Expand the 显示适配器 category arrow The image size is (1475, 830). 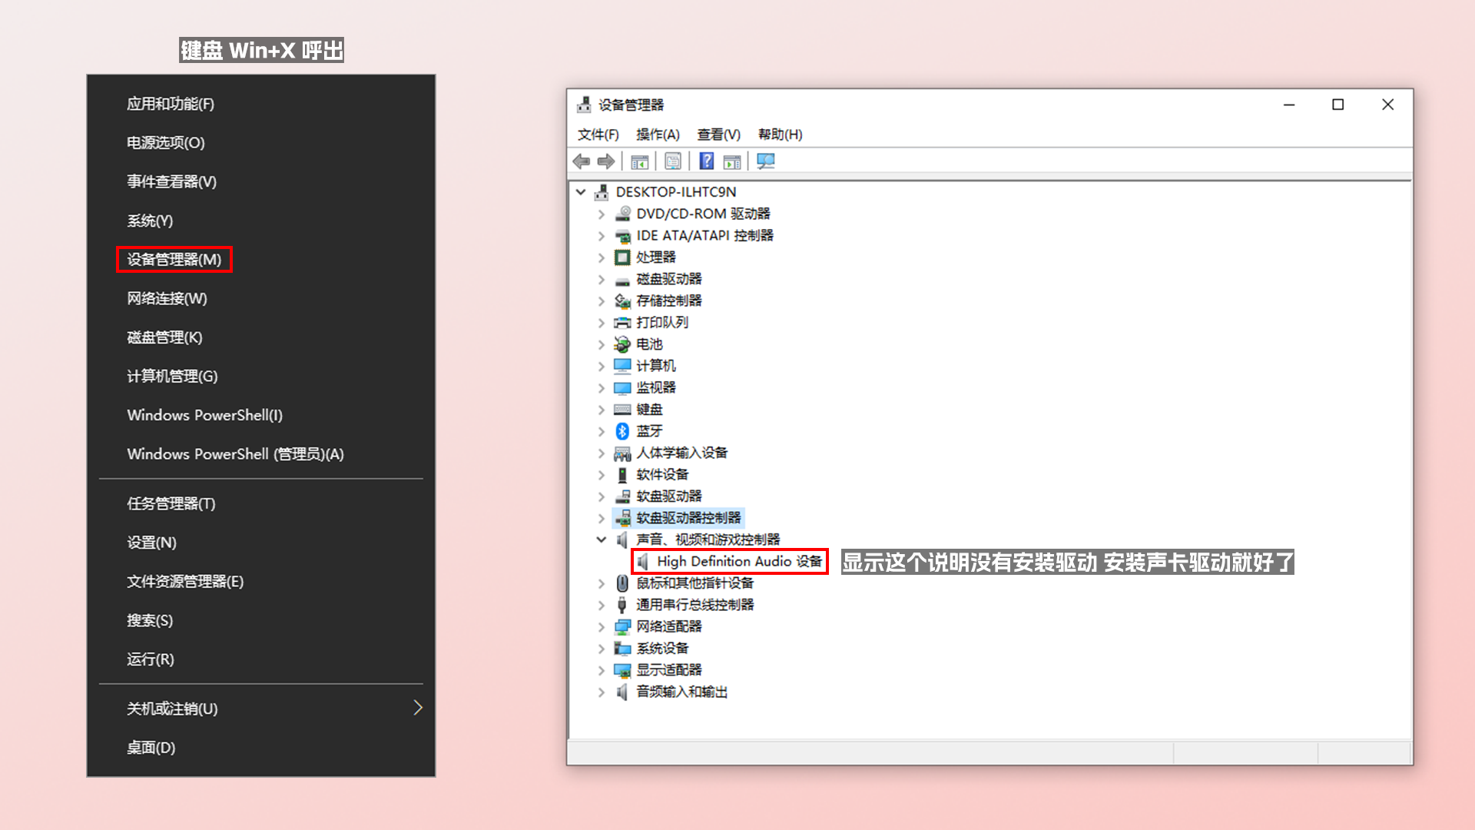[602, 670]
